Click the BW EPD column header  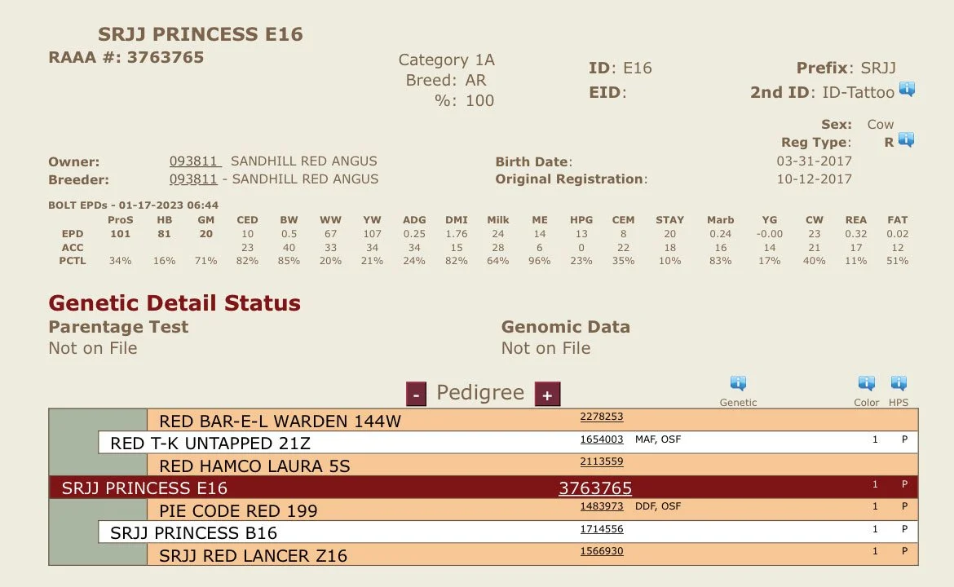[x=289, y=219]
